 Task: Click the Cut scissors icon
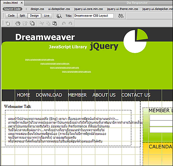(42, 23)
